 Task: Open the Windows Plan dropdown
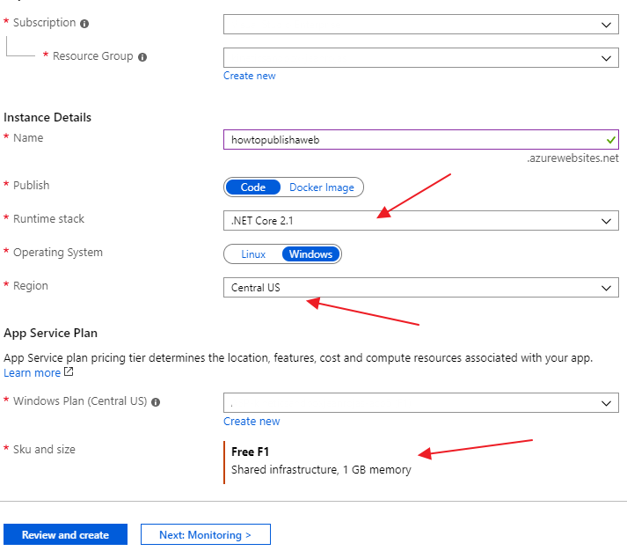(421, 402)
